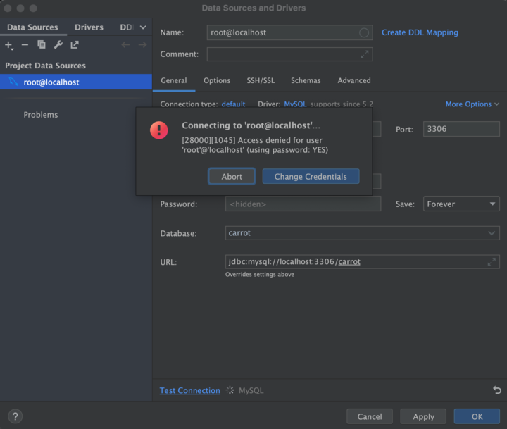Switch to Data Sources tab
The height and width of the screenshot is (429, 507).
32,27
